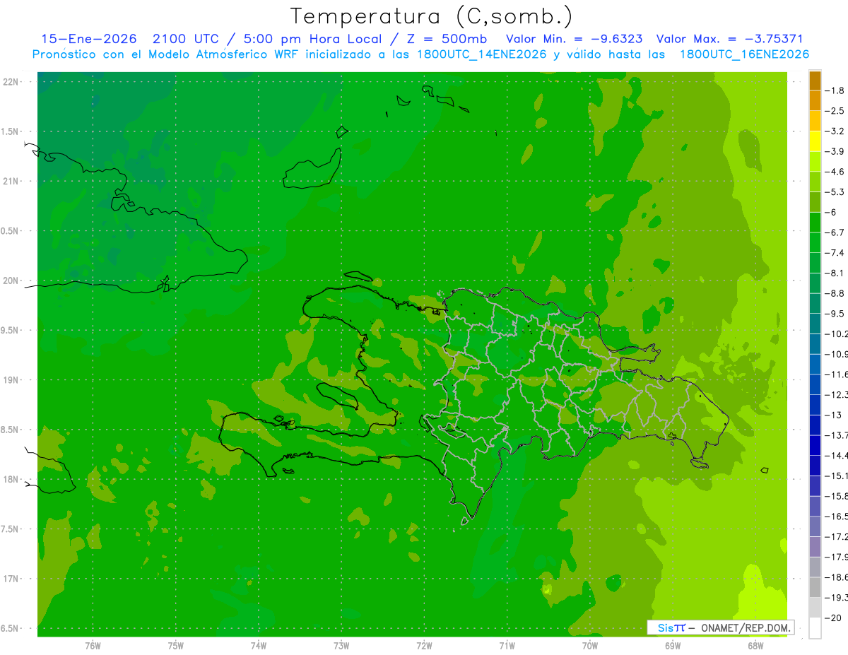Select the date text '15-Ene-2026'
This screenshot has height=655, width=848.
tap(89, 39)
